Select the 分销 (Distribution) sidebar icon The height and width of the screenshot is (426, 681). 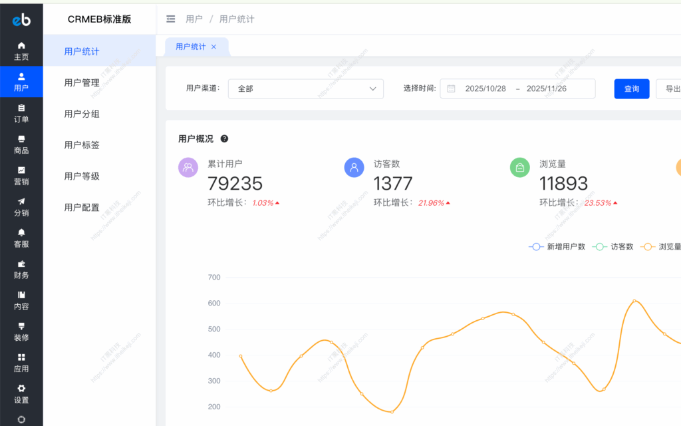tap(21, 207)
